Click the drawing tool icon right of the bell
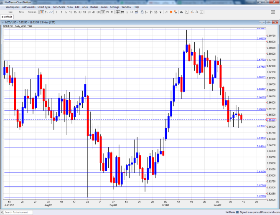Screen dimensions: 280x215 [147, 12]
